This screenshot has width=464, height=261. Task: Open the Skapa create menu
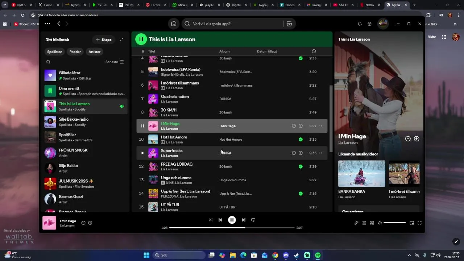click(104, 40)
